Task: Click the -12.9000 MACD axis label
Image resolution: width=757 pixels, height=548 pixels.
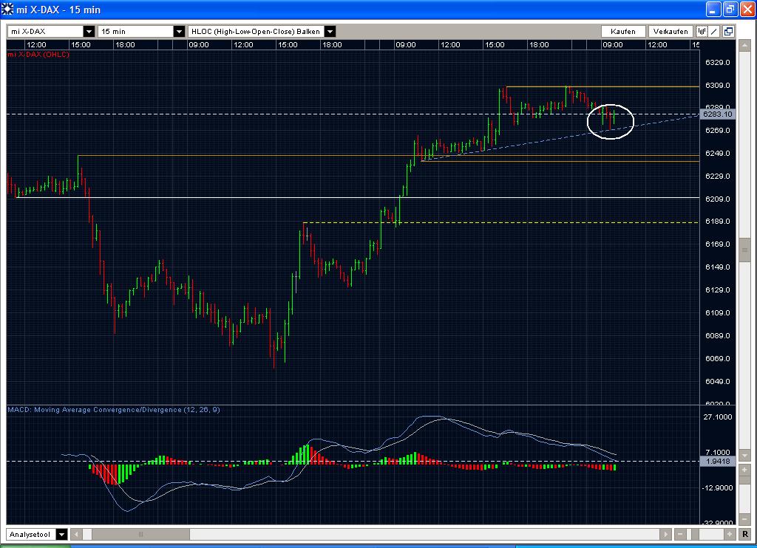Action: [717, 487]
